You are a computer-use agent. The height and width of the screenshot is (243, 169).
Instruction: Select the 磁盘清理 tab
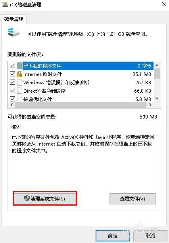(x=14, y=19)
